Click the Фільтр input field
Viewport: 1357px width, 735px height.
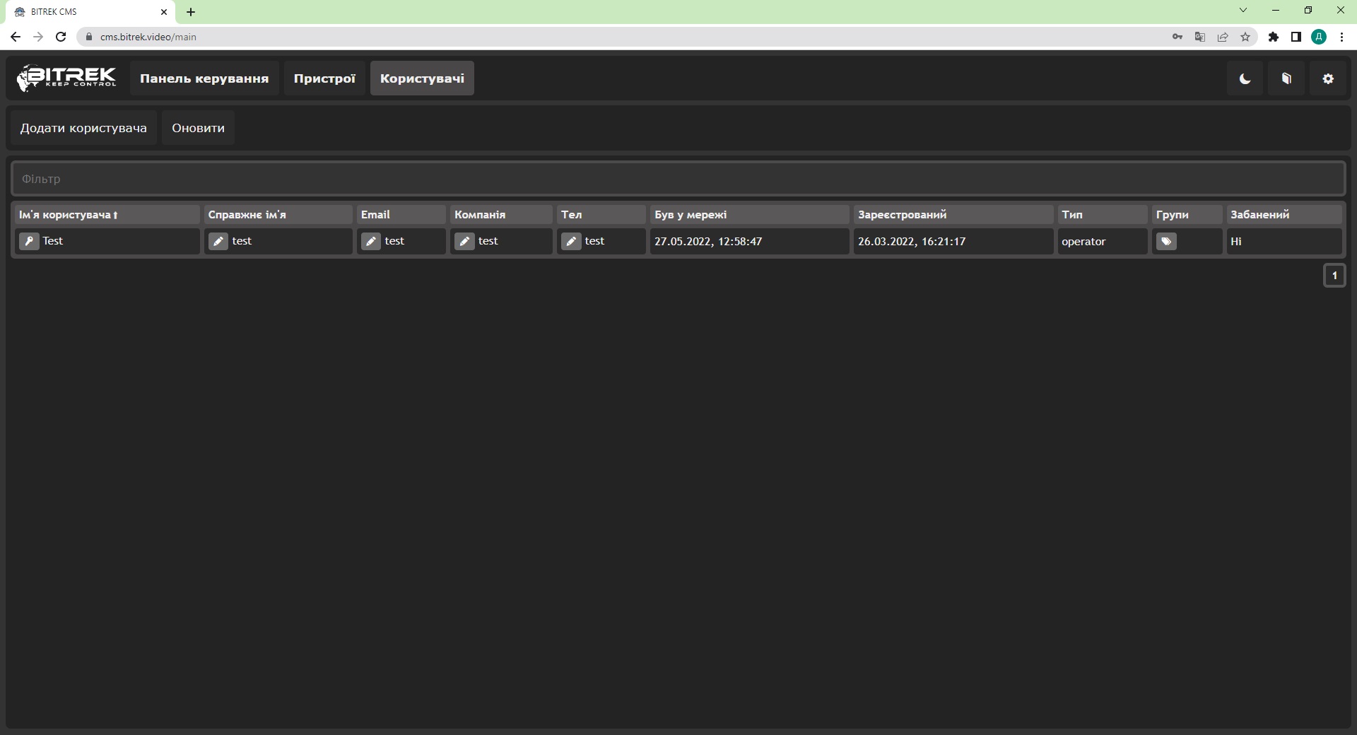click(x=678, y=179)
